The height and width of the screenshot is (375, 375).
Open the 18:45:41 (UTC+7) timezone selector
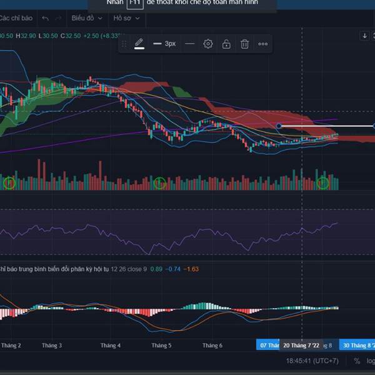312,361
